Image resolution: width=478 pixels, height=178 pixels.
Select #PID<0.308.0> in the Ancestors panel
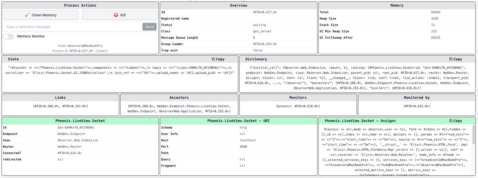tap(140, 106)
